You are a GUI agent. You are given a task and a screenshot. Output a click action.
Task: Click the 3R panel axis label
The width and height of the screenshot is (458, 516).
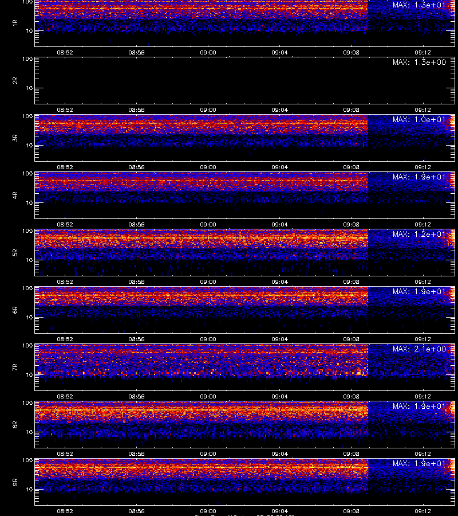[x=15, y=138]
